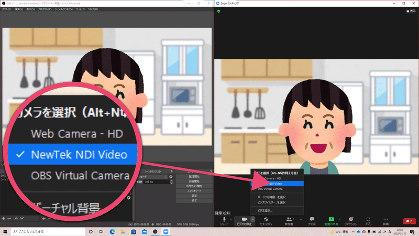
Task: Open OBS ファイル(F) menu
Action: click(6, 9)
